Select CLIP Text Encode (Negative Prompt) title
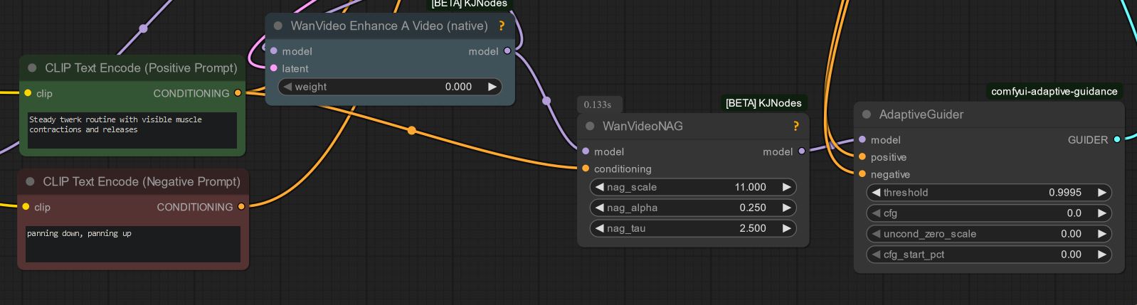Viewport: 1137px width, 305px height. (142, 182)
